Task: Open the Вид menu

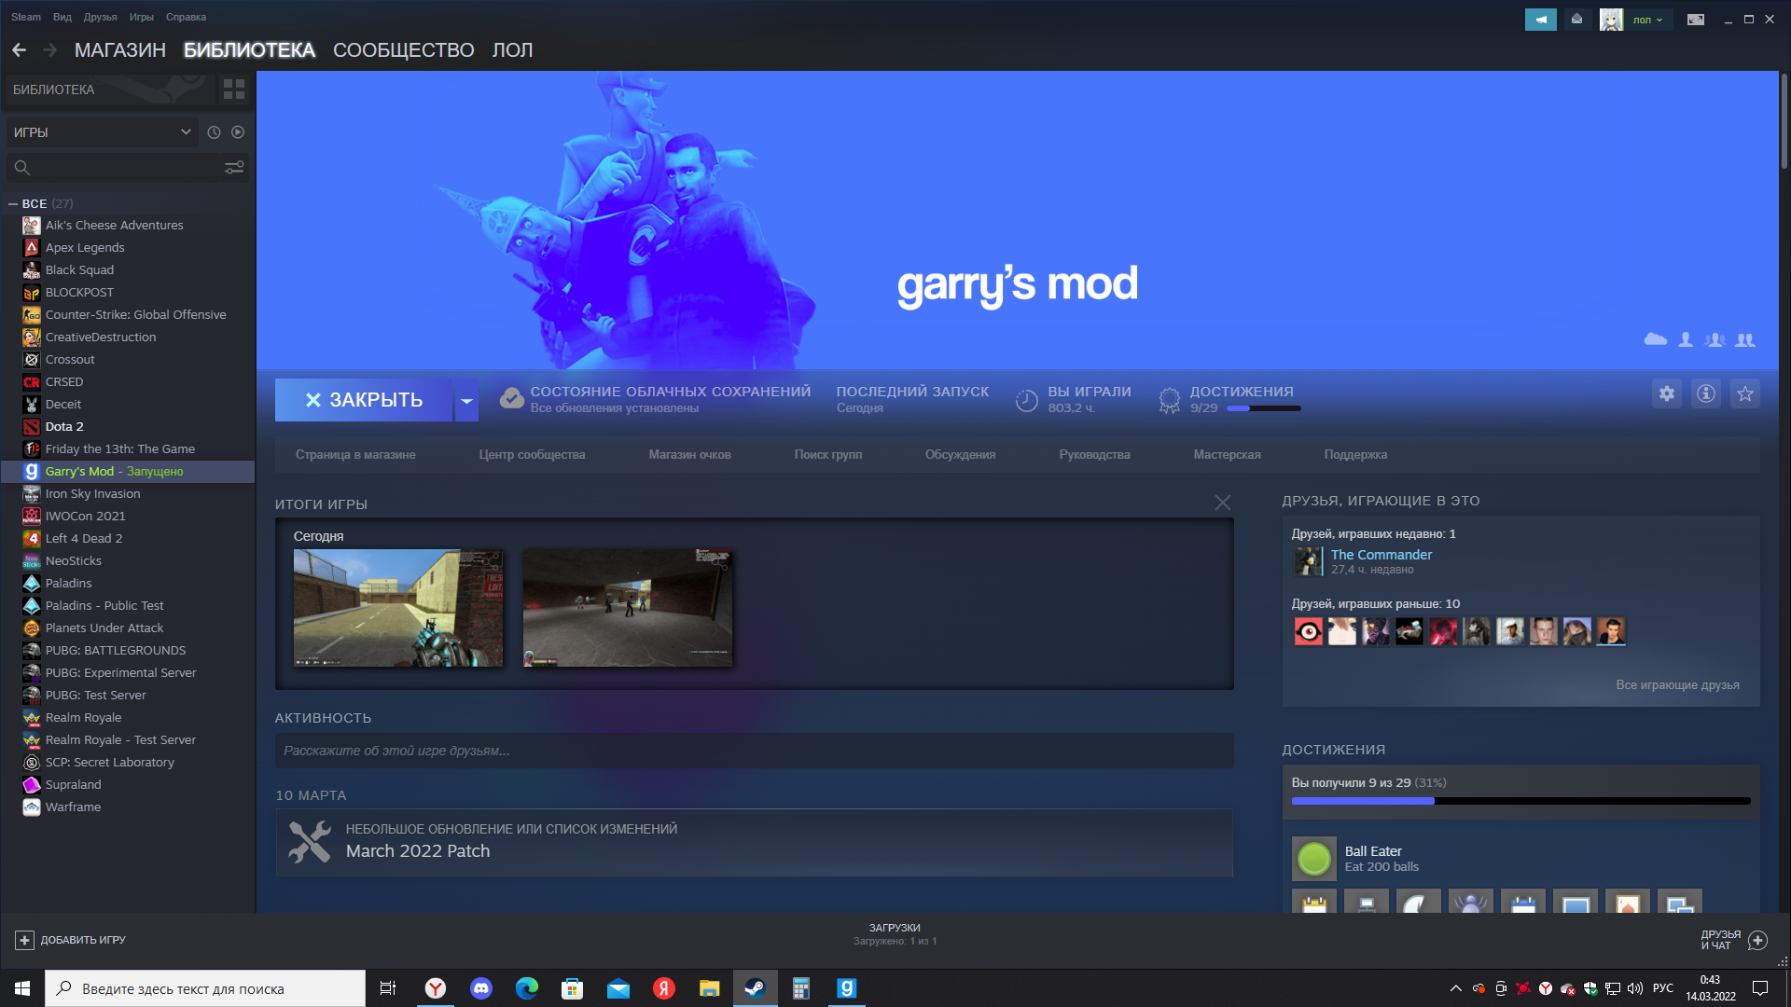Action: (x=62, y=17)
